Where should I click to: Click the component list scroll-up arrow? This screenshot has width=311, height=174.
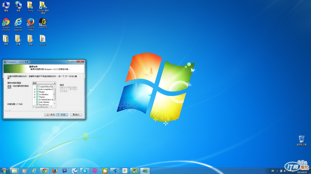[54, 86]
